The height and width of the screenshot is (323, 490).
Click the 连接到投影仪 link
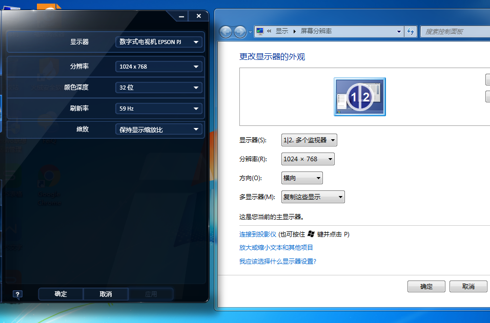click(258, 234)
